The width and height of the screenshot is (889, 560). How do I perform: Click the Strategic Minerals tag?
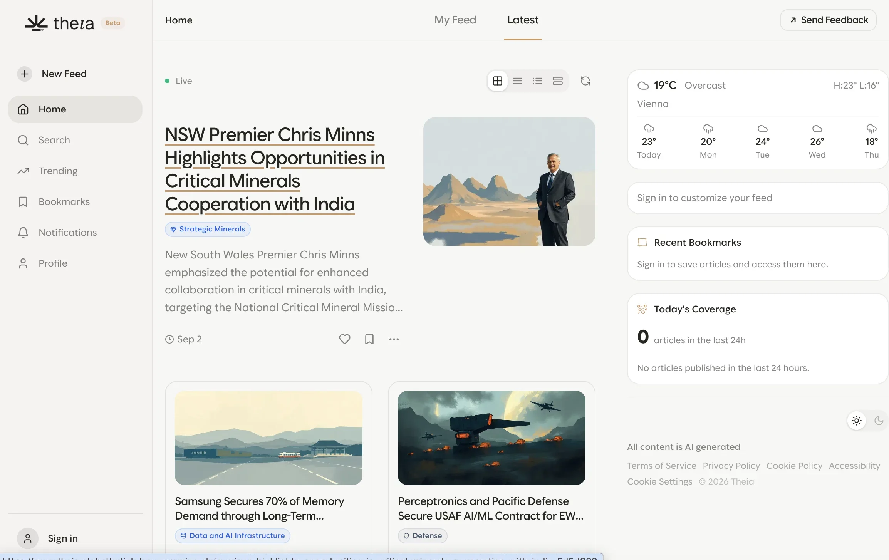click(x=208, y=229)
